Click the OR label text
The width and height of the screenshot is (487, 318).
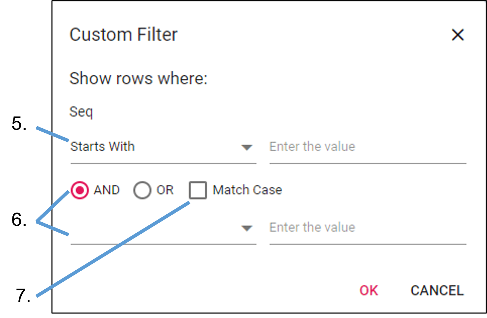(x=165, y=190)
